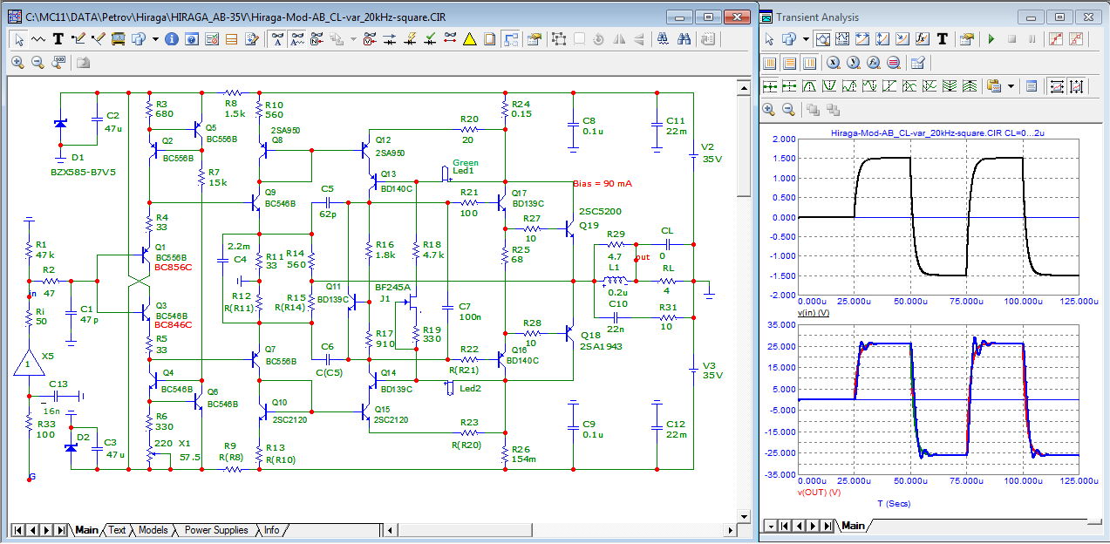Viewport: 1110px width, 544px height.
Task: Click the yellow triangle warning icon
Action: tap(469, 39)
